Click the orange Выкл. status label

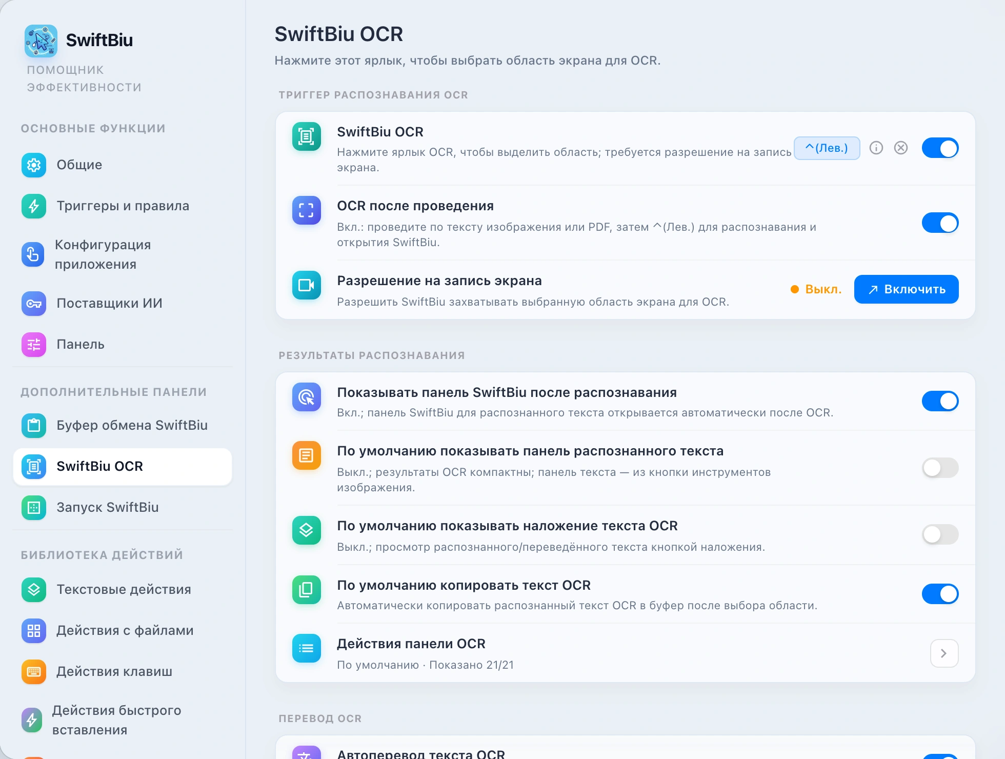(x=816, y=289)
